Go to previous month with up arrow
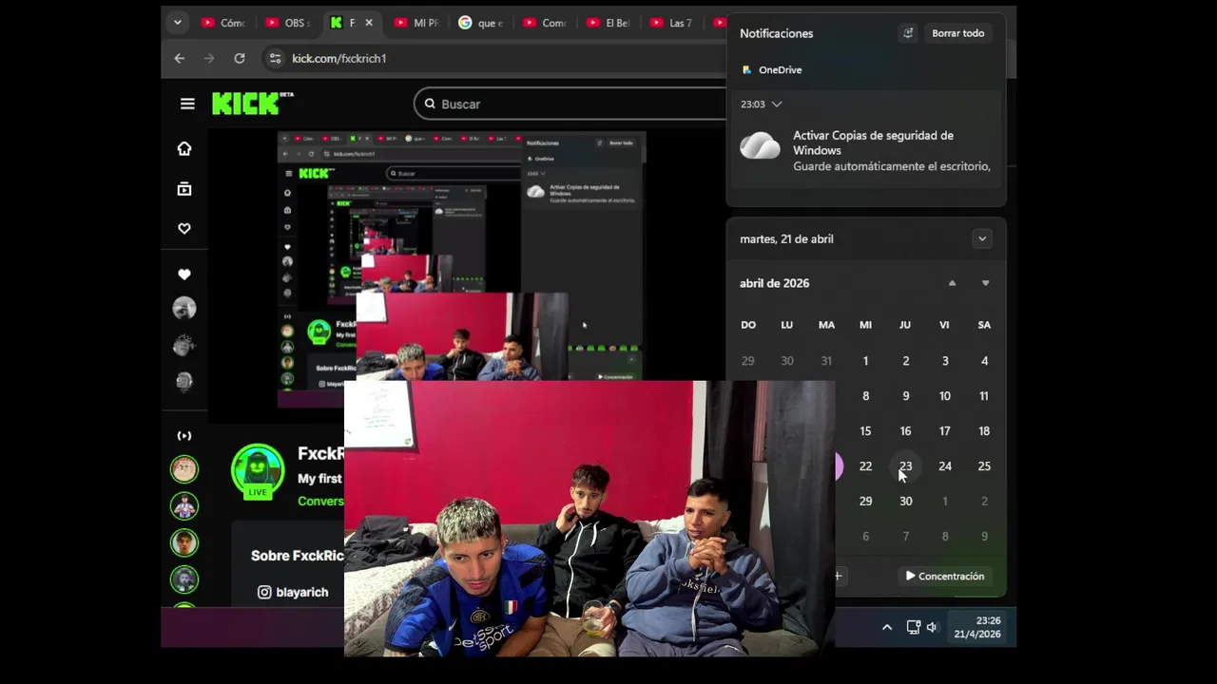 952,283
